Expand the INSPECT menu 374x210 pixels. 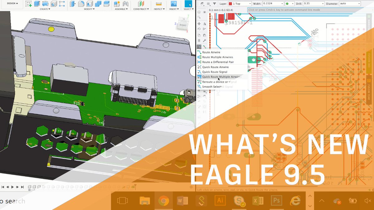point(159,9)
